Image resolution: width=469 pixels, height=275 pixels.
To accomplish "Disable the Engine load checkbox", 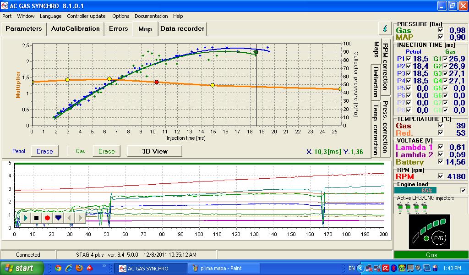I will pyautogui.click(x=463, y=190).
